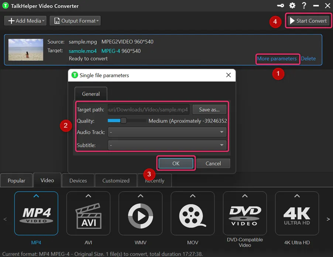The image size is (333, 257).
Task: Select the MP4 video format tile
Action: (36, 213)
